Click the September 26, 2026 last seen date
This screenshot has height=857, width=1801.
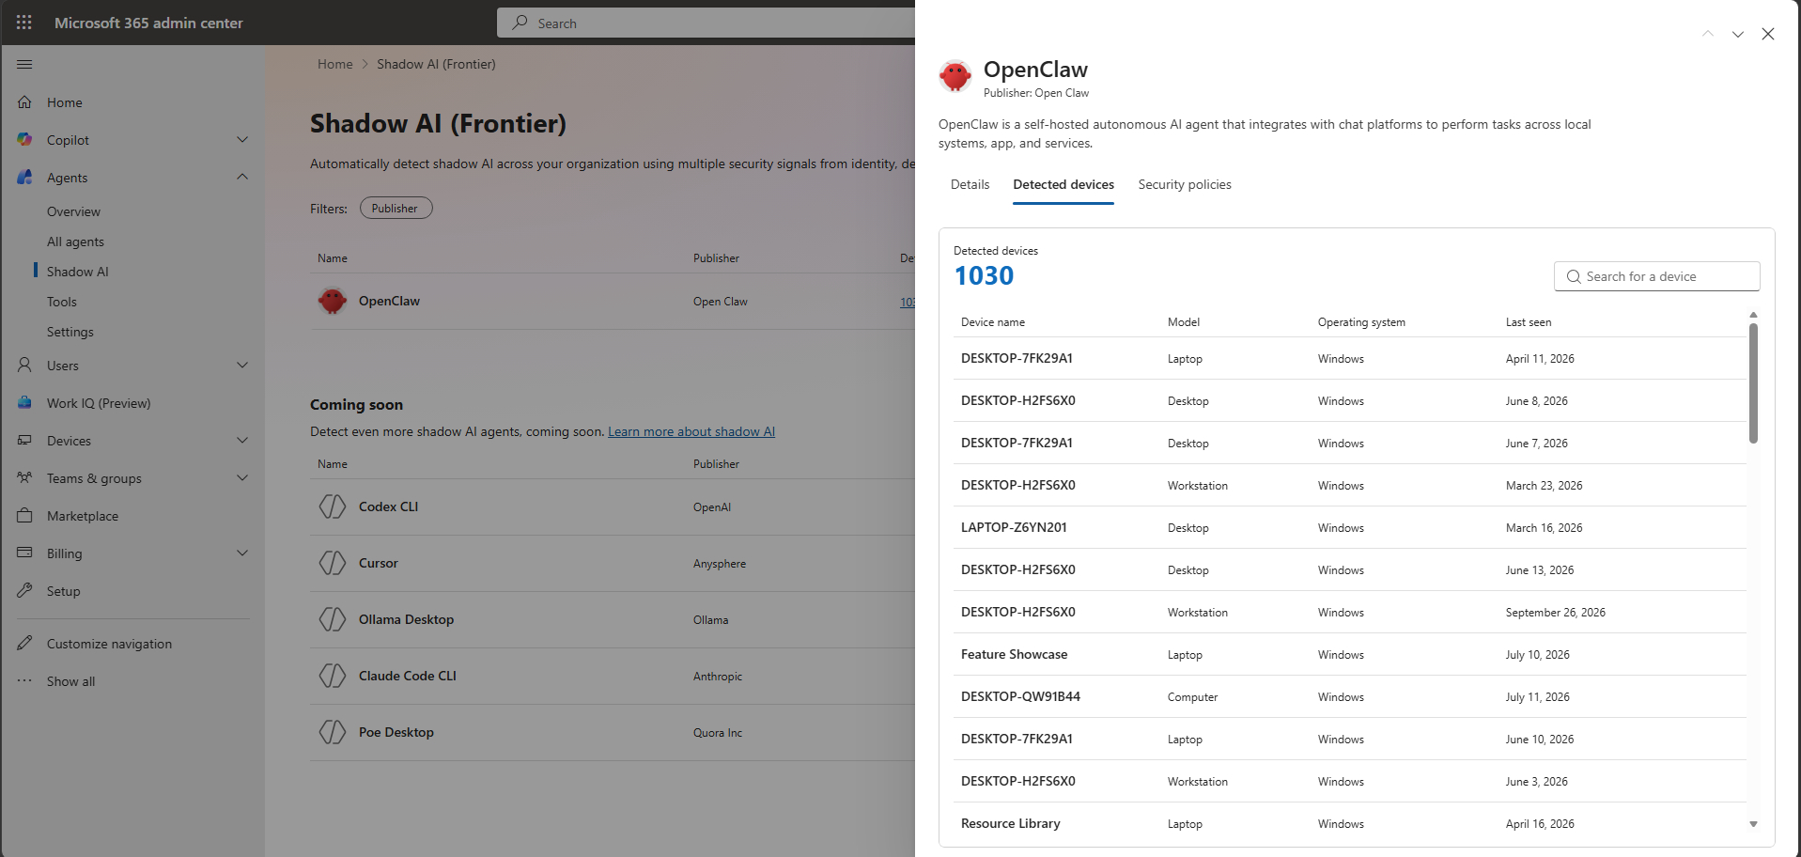click(x=1556, y=613)
